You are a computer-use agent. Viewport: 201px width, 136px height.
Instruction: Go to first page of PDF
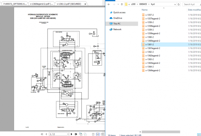(42, 134)
